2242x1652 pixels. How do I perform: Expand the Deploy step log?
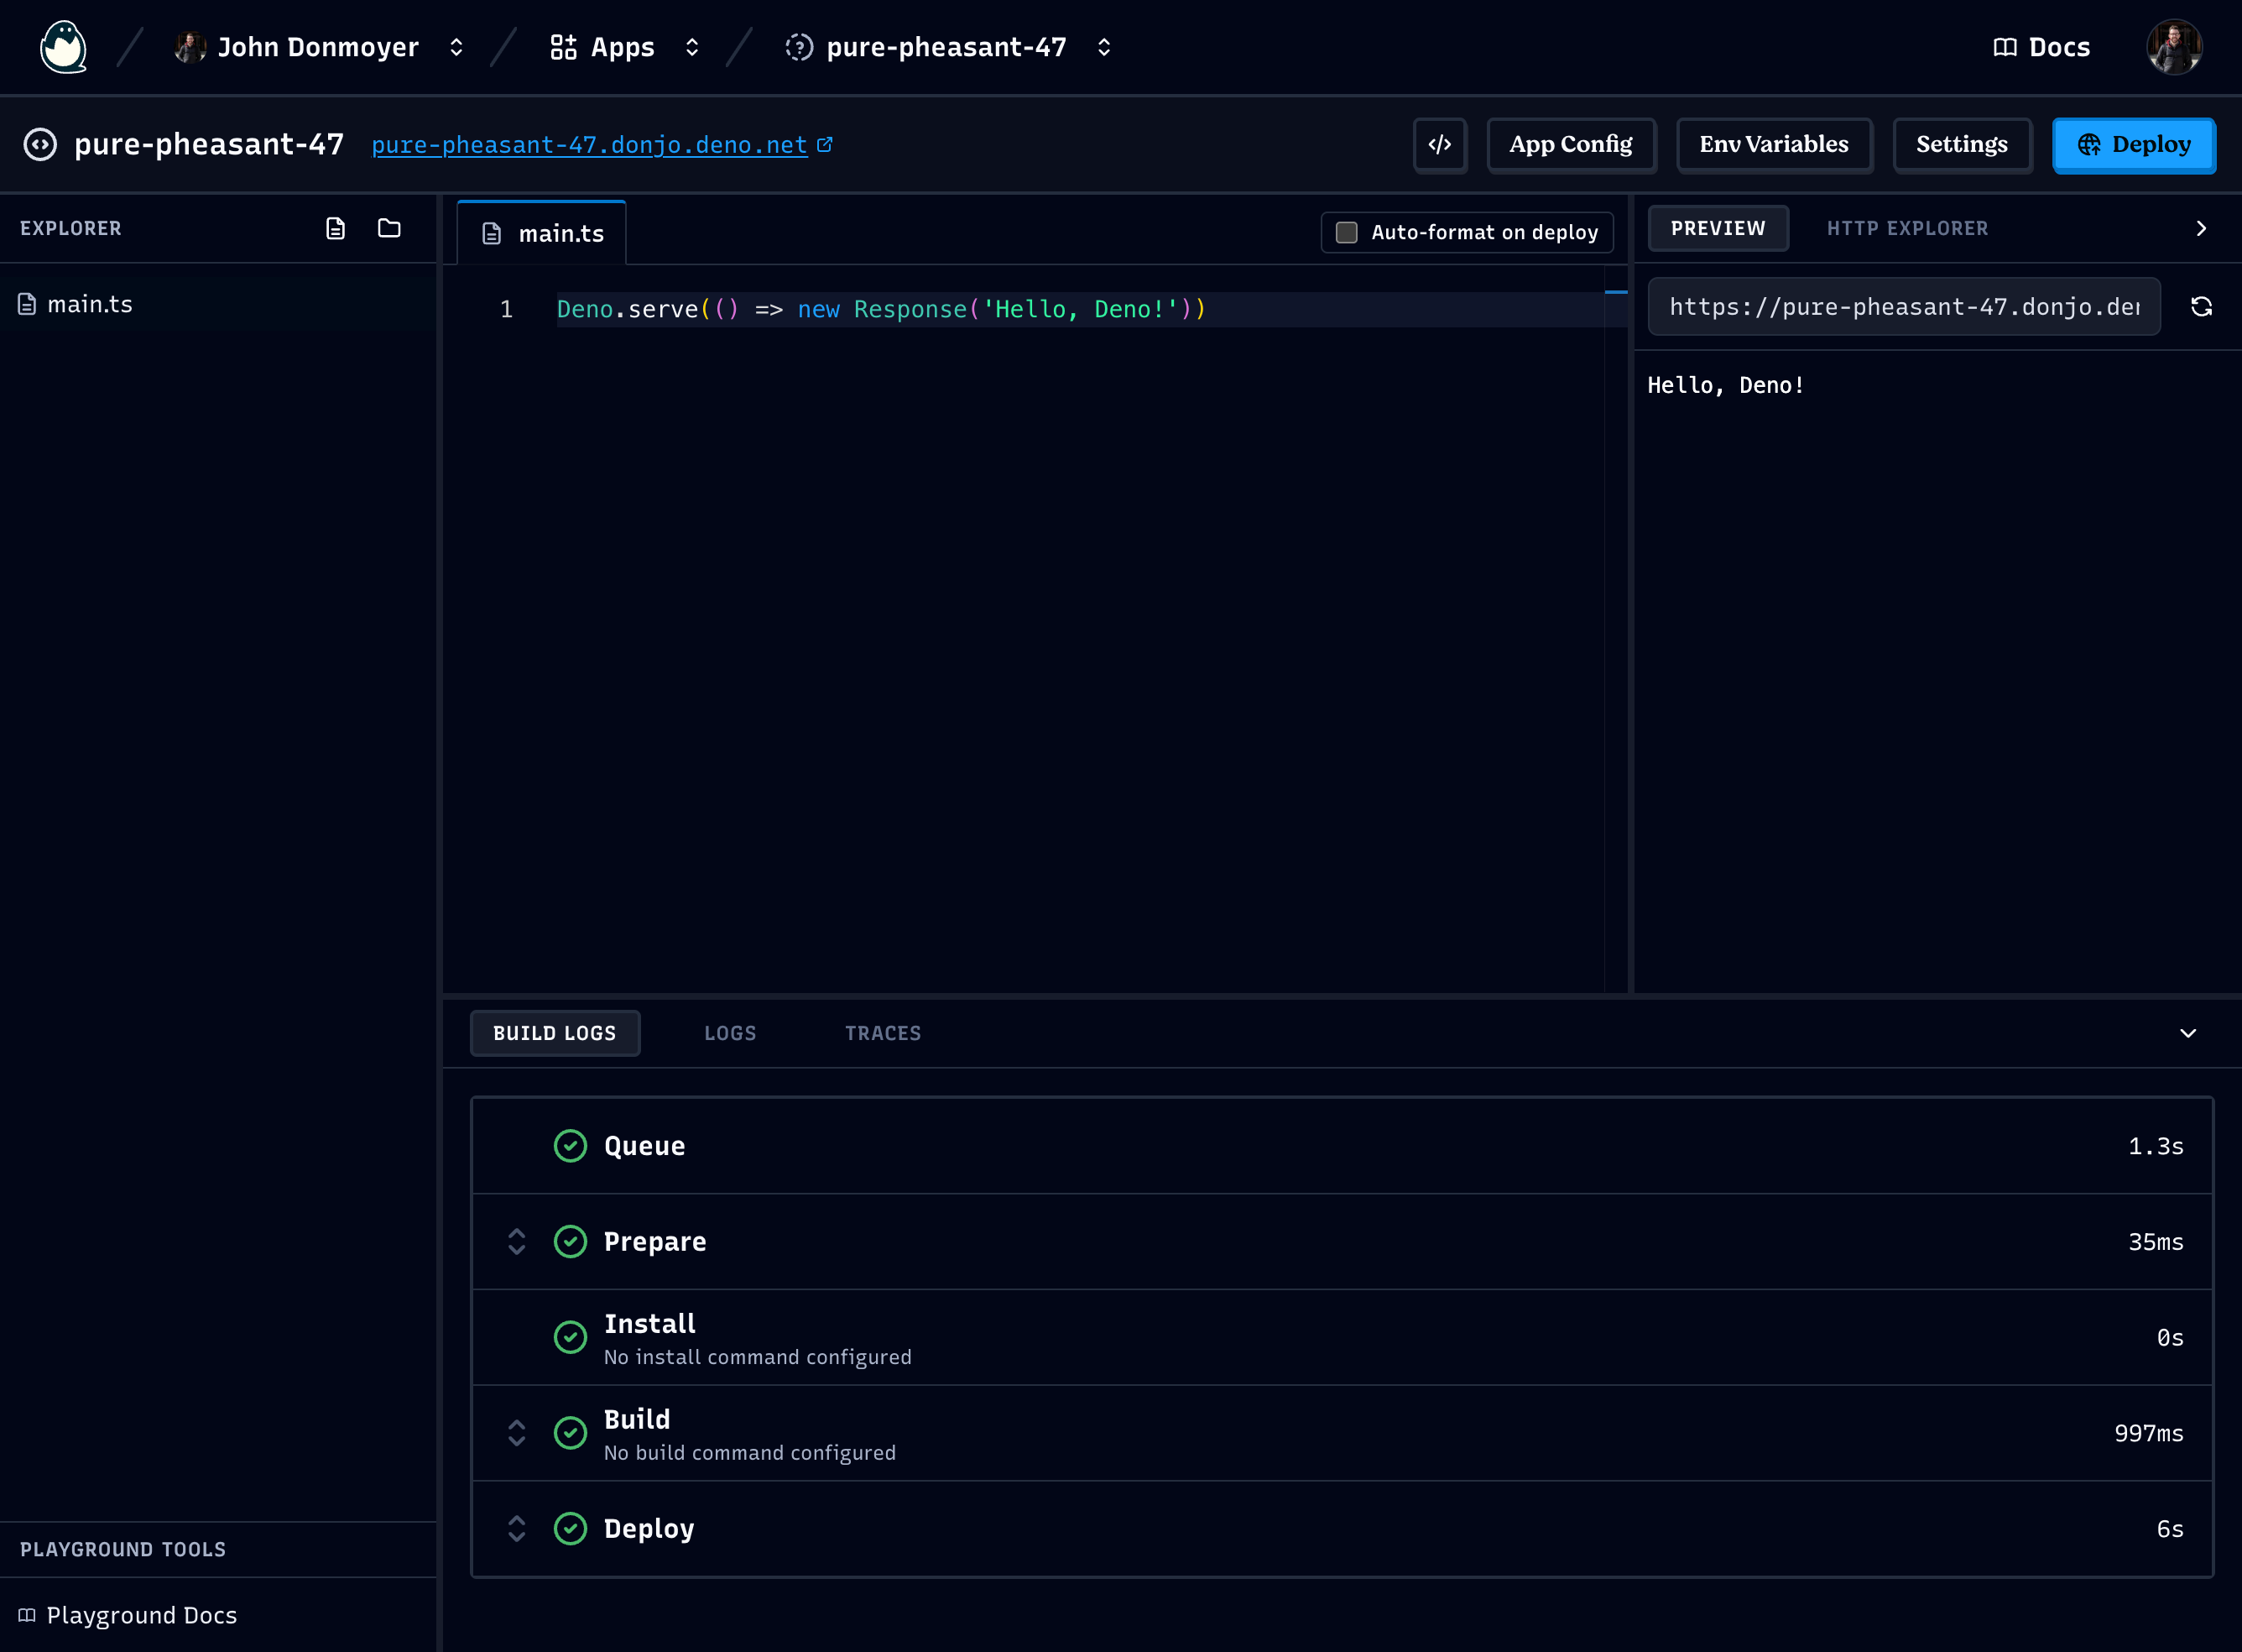[517, 1528]
